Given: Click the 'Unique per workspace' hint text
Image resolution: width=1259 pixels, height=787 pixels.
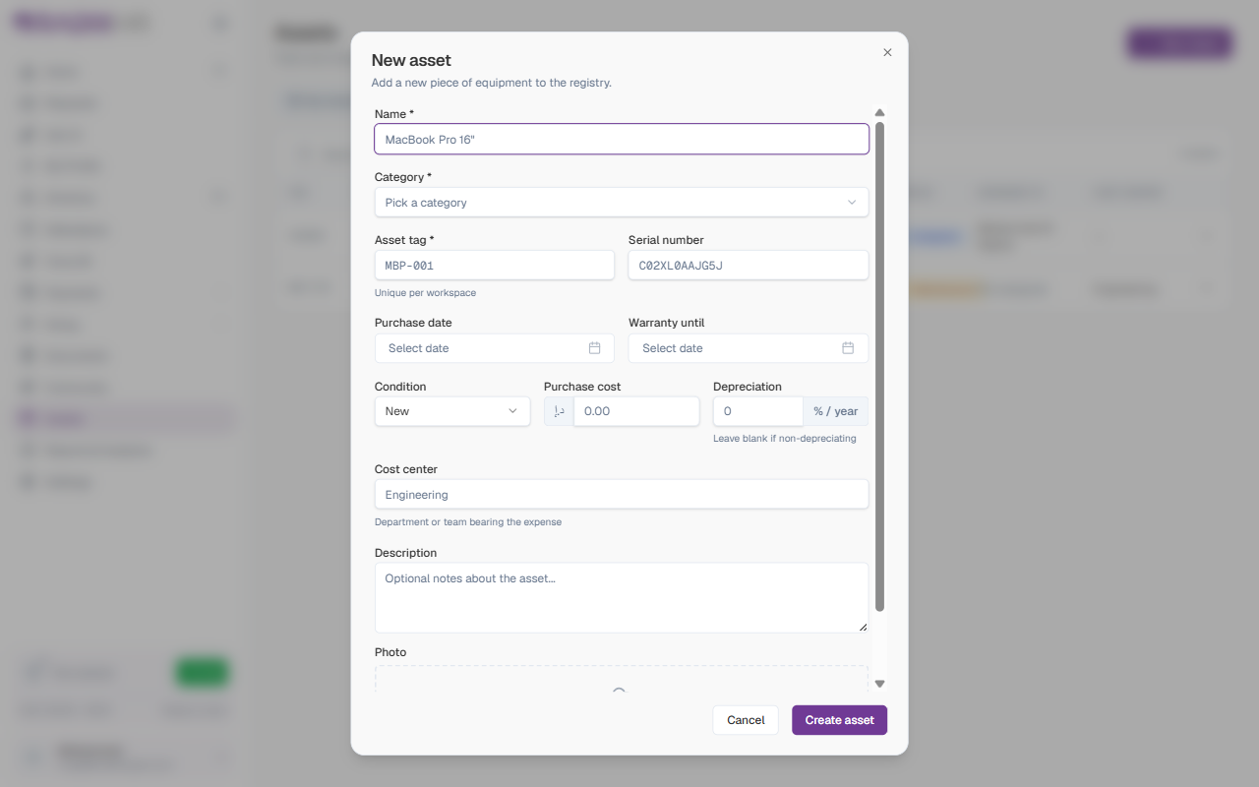Looking at the screenshot, I should (x=425, y=293).
